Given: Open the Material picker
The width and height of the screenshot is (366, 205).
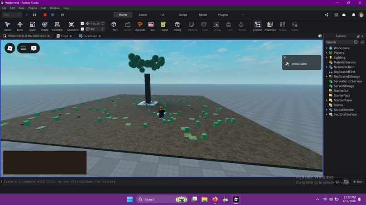Looking at the screenshot, I should (193, 26).
